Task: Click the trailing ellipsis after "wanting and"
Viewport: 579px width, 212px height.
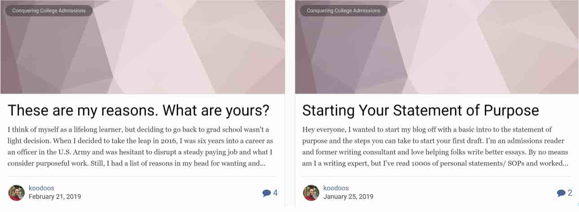Action: pos(263,163)
